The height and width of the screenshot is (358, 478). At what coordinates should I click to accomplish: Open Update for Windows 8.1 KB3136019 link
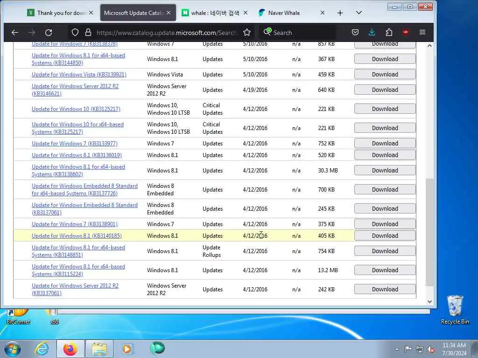(77, 155)
